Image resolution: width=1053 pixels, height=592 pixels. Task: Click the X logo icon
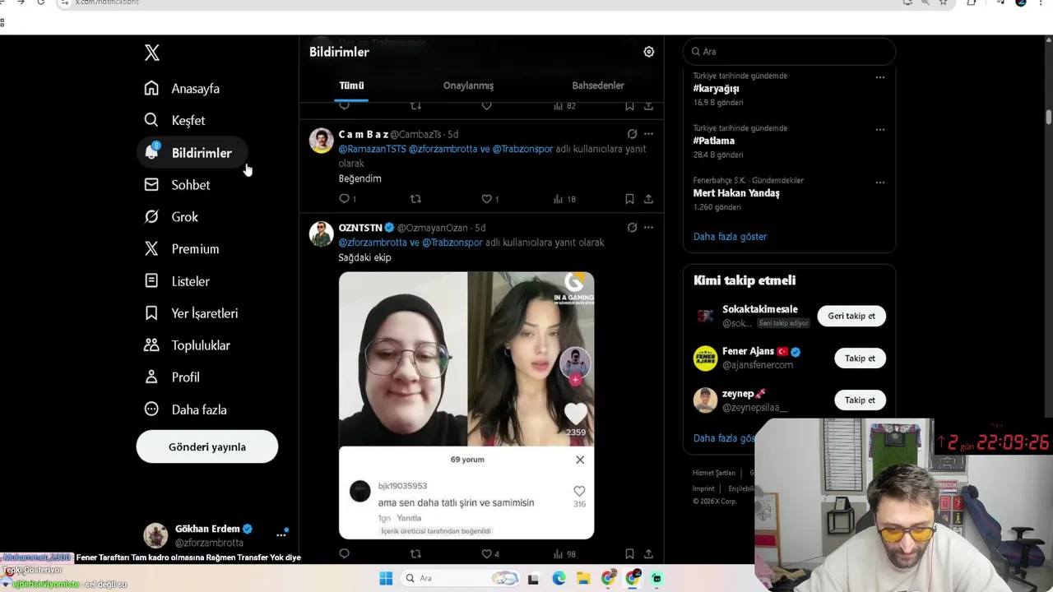(152, 53)
